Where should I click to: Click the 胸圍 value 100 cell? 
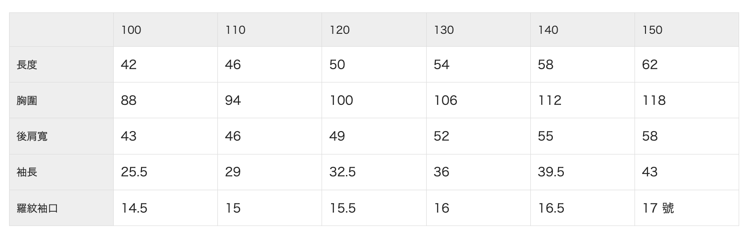coord(341,101)
